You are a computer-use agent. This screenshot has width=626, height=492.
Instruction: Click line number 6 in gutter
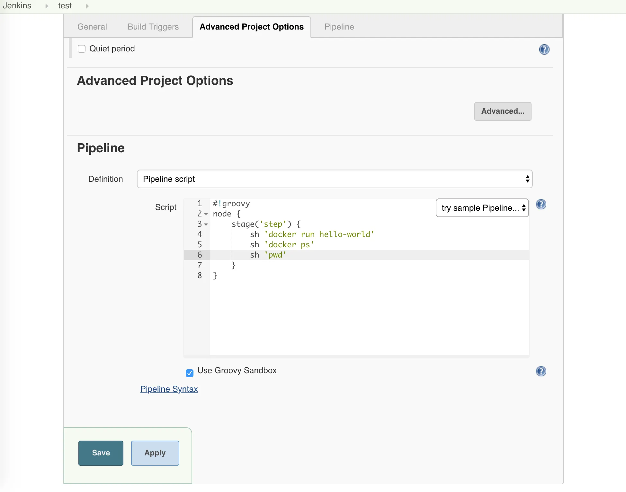pos(200,255)
